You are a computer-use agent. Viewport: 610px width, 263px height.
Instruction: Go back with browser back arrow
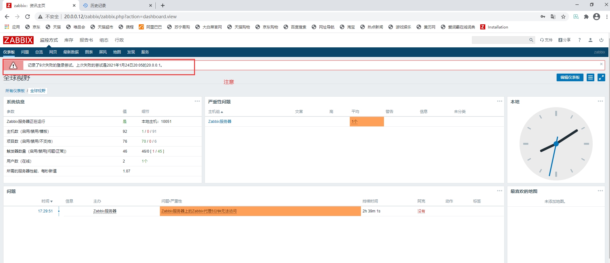[7, 17]
